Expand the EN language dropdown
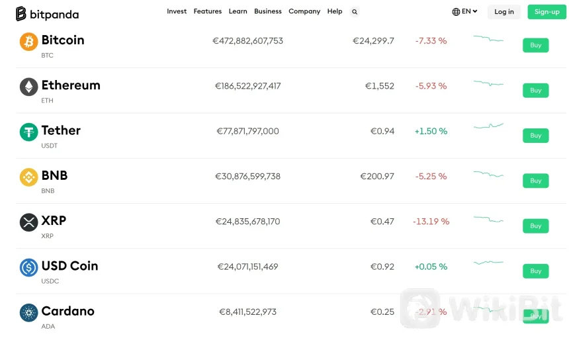 point(464,11)
